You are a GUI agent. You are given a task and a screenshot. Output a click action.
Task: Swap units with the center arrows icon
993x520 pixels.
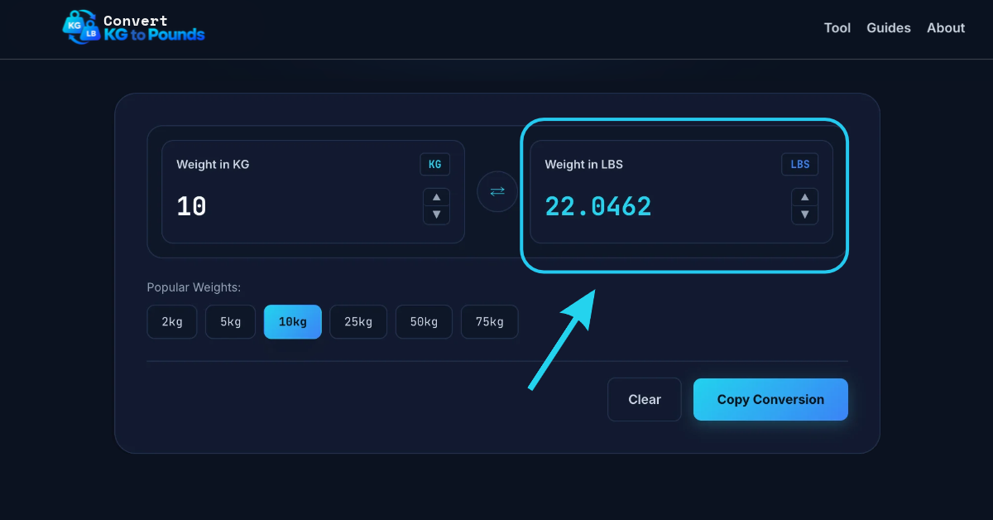(x=497, y=191)
